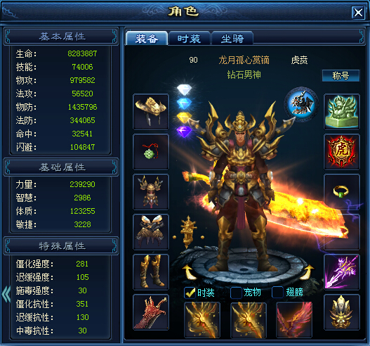
Task: Click the gold ring with green gem
Action: click(342, 192)
